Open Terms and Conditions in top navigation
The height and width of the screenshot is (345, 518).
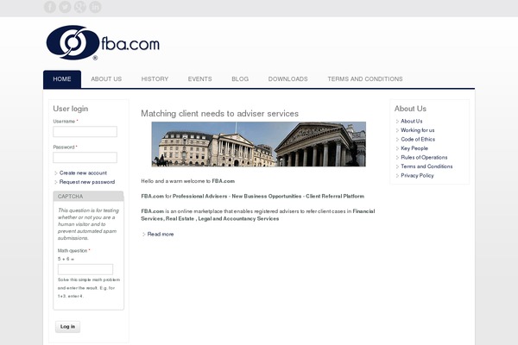point(365,79)
